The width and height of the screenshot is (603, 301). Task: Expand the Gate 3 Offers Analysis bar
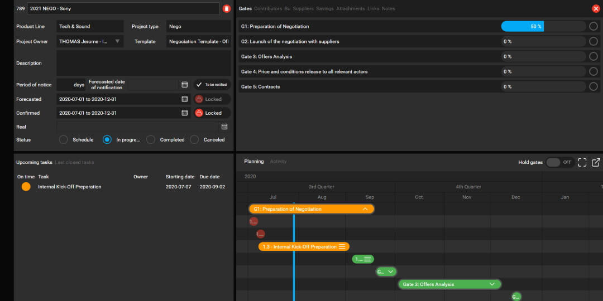click(x=492, y=284)
